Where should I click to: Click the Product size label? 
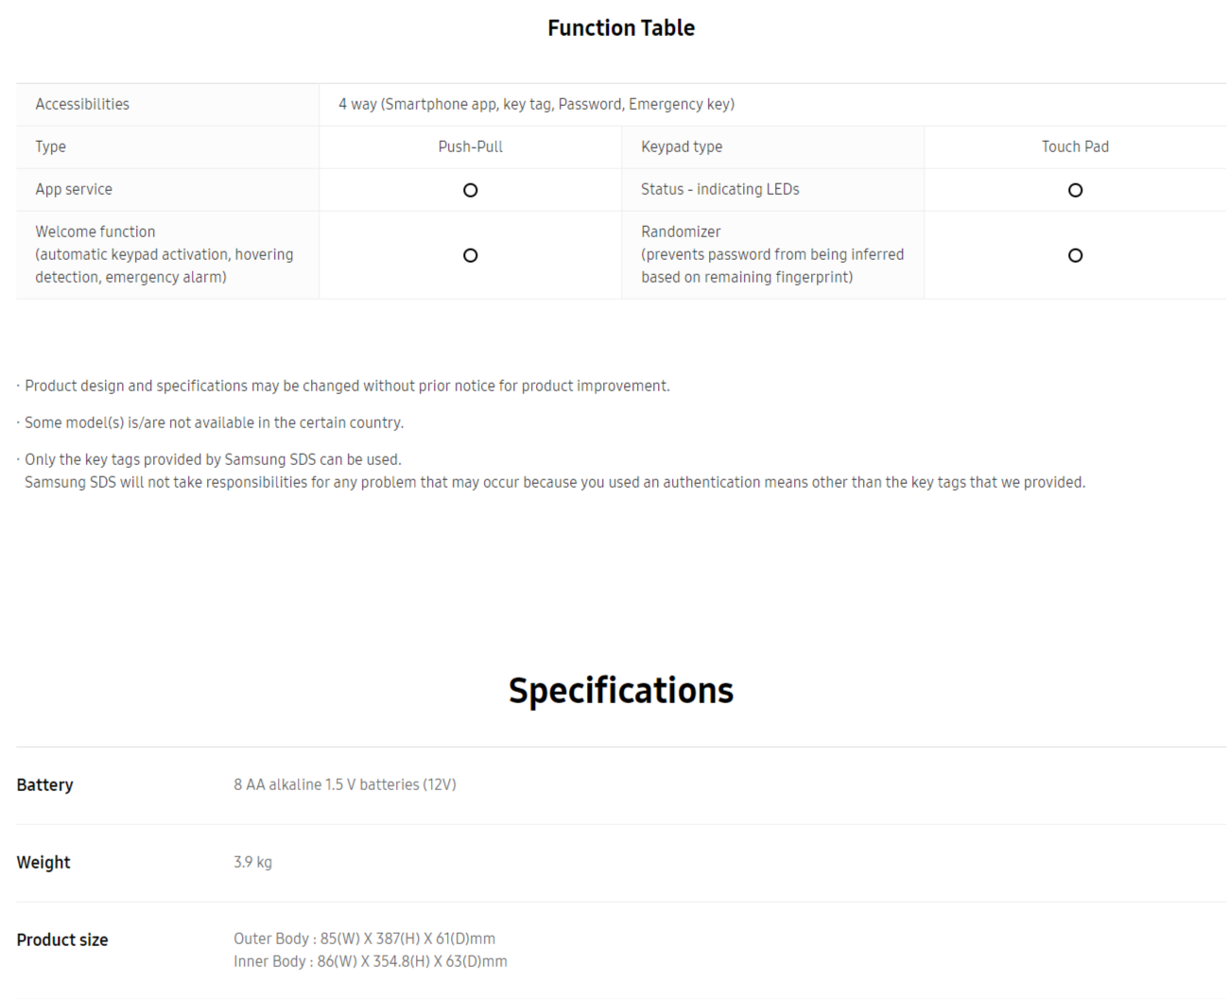pos(62,939)
